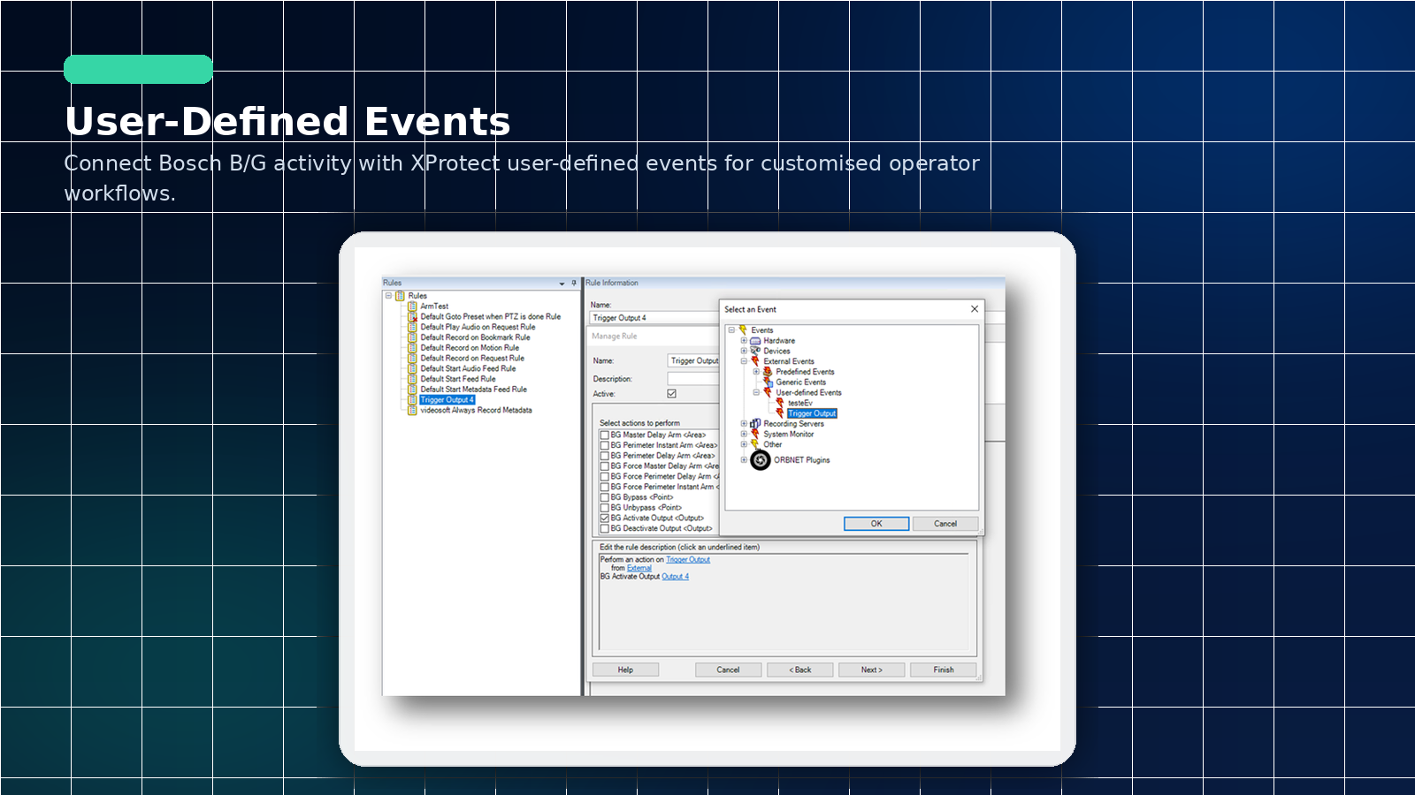Click the Finish button
This screenshot has height=795, width=1415.
coord(944,670)
